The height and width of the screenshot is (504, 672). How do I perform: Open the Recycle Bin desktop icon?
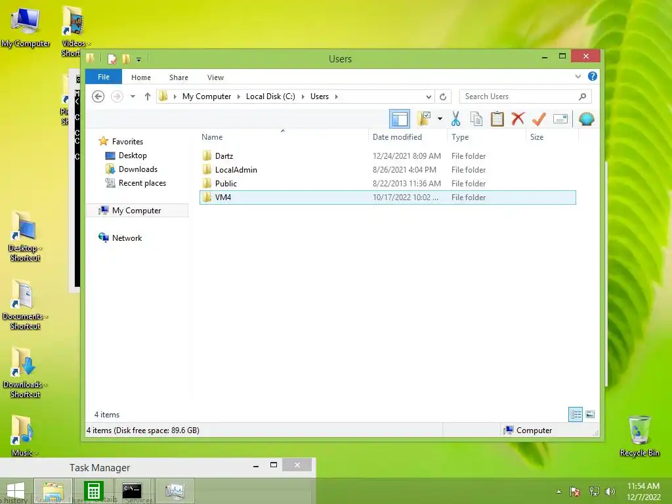coord(639,436)
